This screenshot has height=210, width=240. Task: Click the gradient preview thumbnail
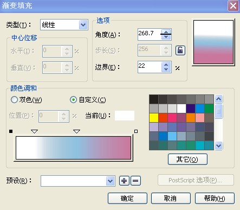click(213, 42)
